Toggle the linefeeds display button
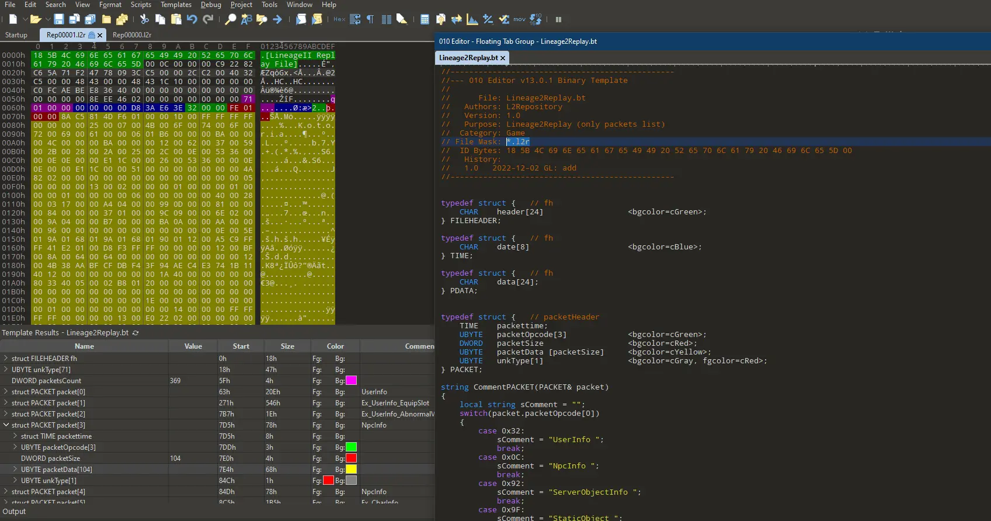 click(x=355, y=19)
